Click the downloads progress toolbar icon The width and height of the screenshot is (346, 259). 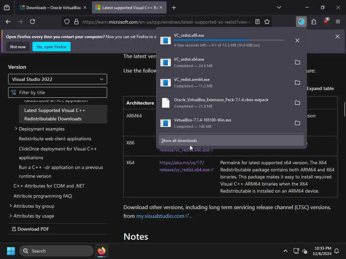pyautogui.click(x=301, y=22)
